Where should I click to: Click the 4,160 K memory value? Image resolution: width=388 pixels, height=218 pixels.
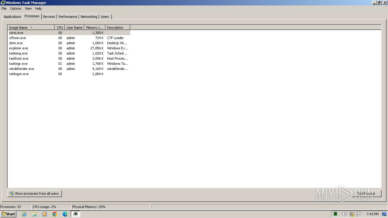pyautogui.click(x=98, y=69)
